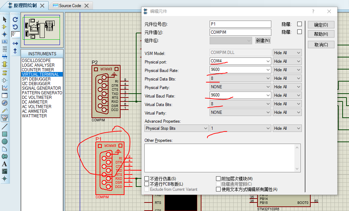Select the Virtual Instruments Mode tool

click(x=5, y=118)
